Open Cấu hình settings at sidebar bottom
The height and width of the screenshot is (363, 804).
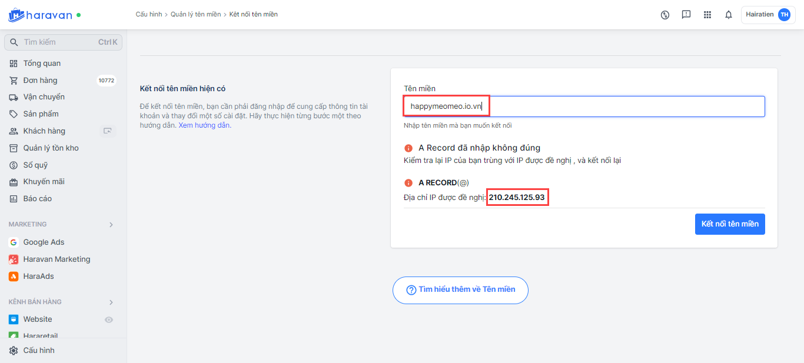tap(39, 351)
